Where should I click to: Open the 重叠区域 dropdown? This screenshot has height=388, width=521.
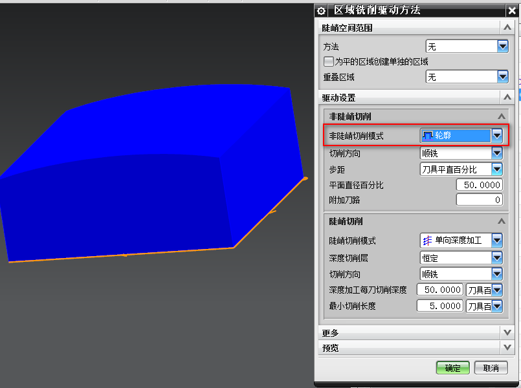click(503, 77)
